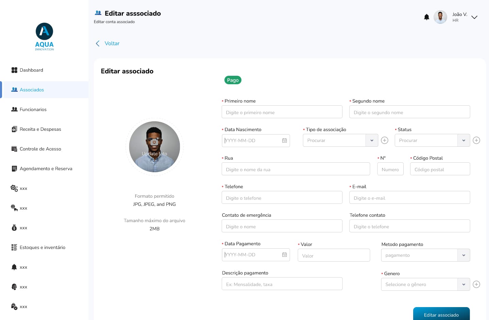The width and height of the screenshot is (489, 320).
Task: Open calendar picker for Data Pagamento
Action: pyautogui.click(x=284, y=255)
